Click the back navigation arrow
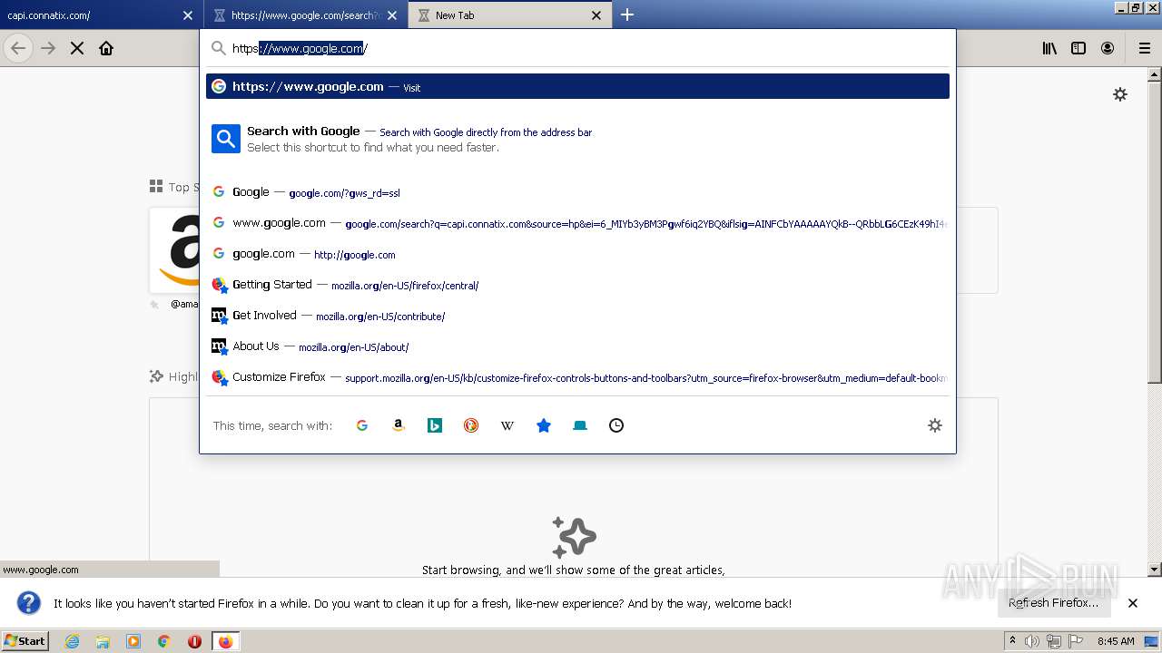The width and height of the screenshot is (1162, 653). (18, 48)
